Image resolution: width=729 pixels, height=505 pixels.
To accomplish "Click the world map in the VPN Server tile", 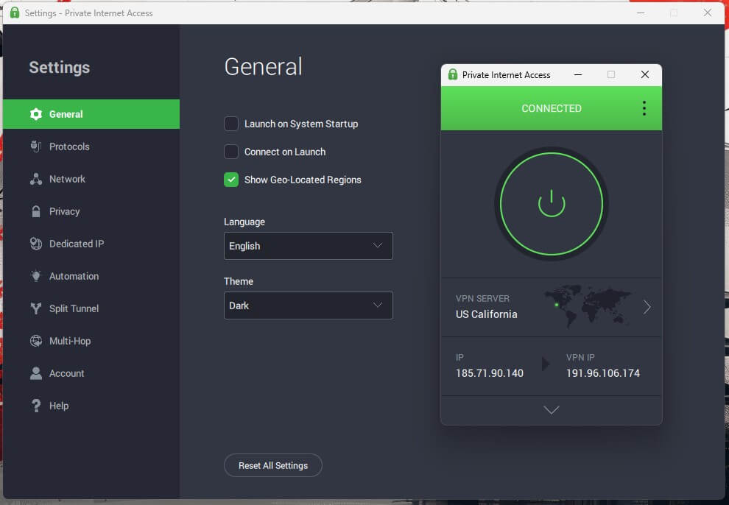I will coord(587,306).
